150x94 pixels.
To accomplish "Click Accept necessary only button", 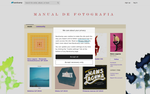I will [x=74, y=62].
